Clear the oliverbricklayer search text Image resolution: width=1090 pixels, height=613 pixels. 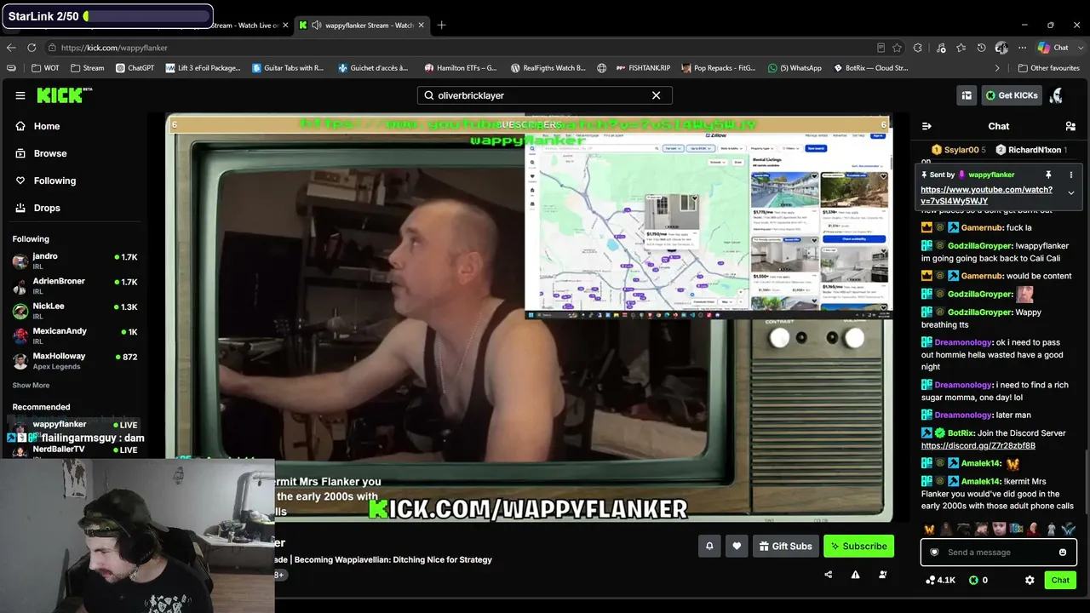656,95
